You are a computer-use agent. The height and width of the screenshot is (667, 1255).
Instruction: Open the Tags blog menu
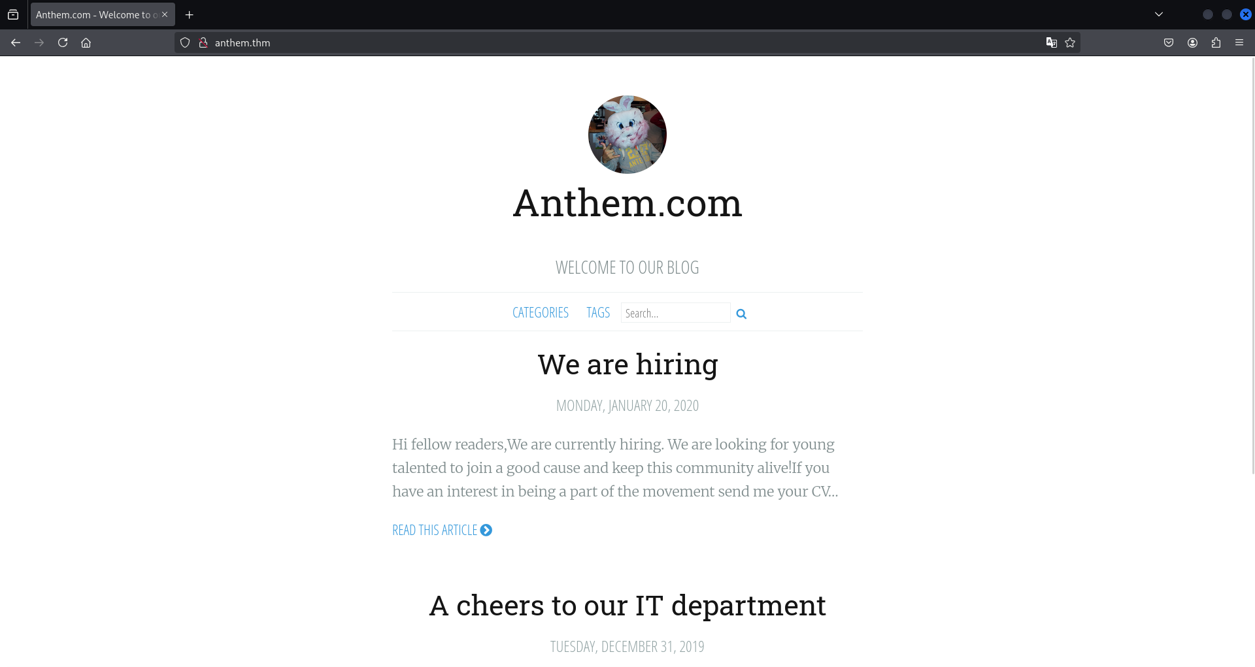click(x=598, y=313)
